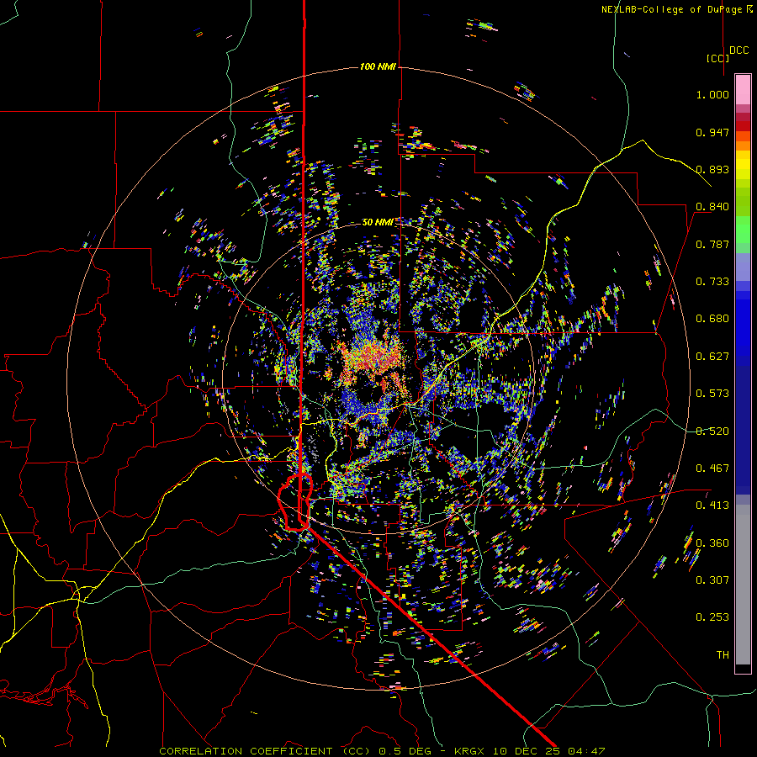The image size is (757, 757).
Task: Select the 0.680 color scale value
Action: 712,319
